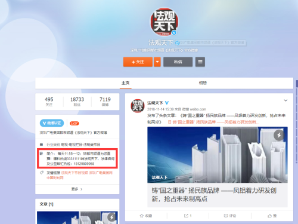
Task: Click the 私信 private message button
Action: pos(178,62)
